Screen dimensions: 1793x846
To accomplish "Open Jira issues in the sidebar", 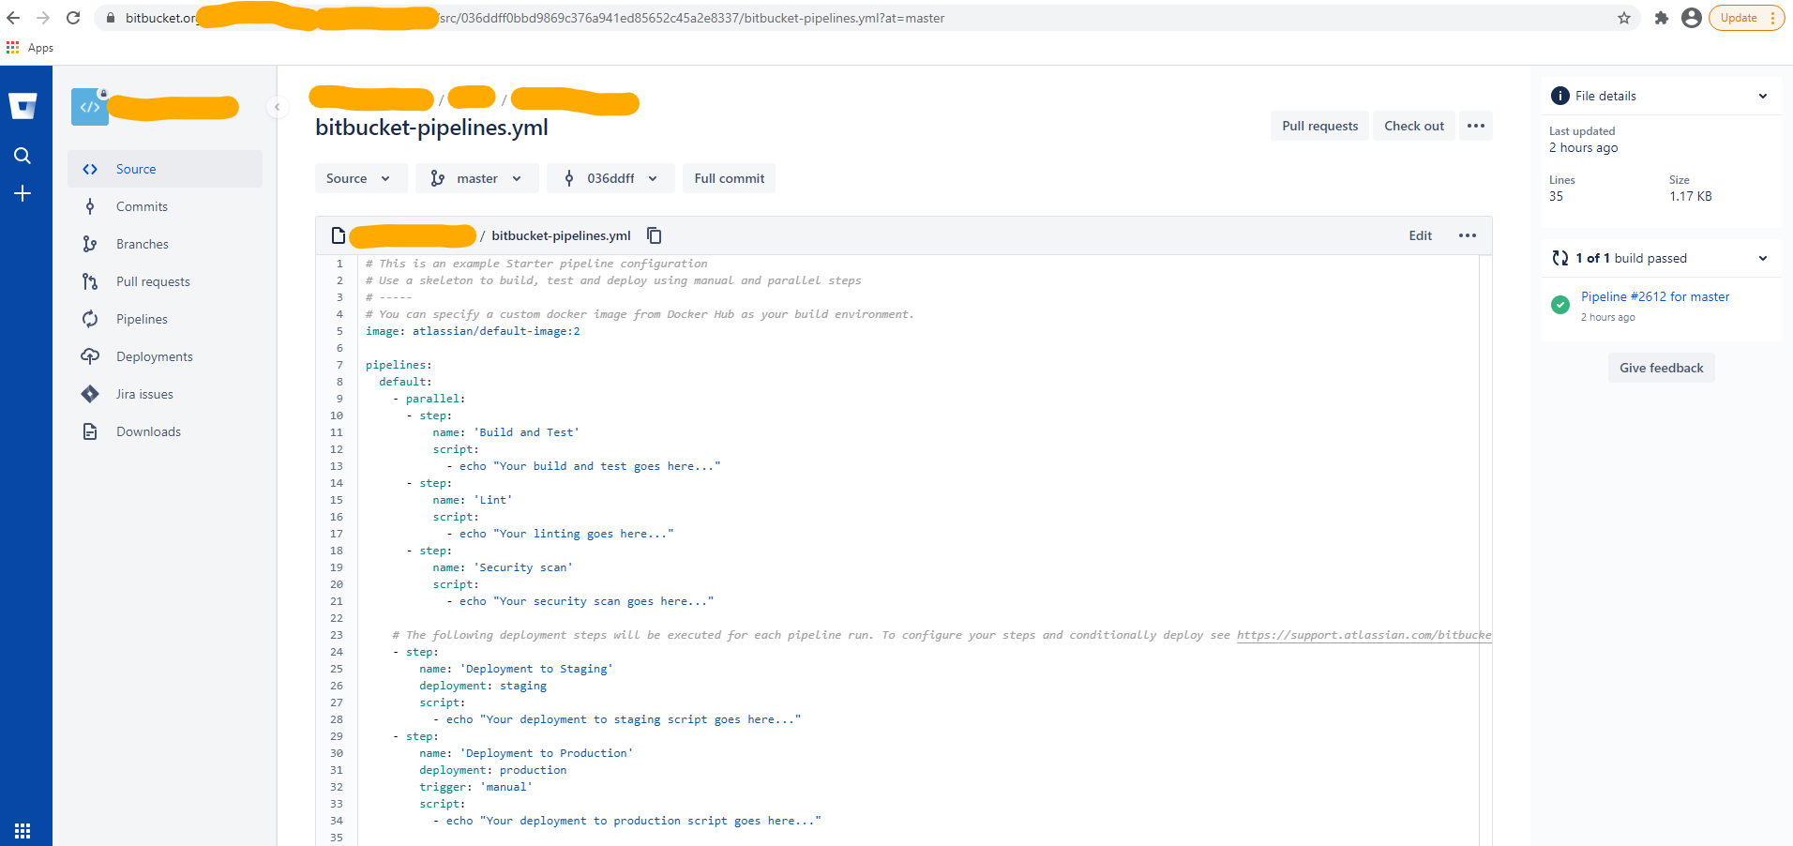I will tap(165, 394).
